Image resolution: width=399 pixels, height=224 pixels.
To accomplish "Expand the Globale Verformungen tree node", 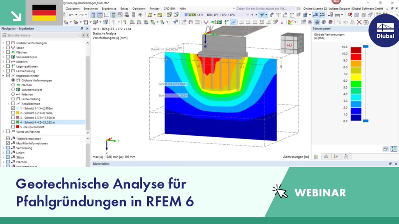I will (x=3, y=43).
